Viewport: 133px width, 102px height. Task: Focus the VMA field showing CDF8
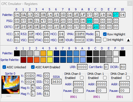coord(80,34)
